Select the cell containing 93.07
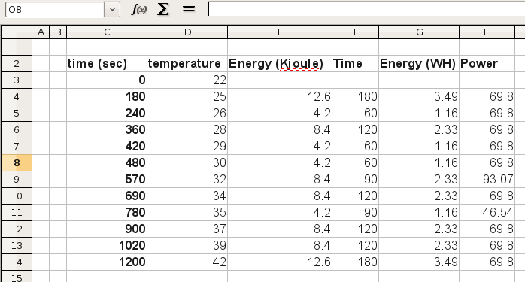The width and height of the screenshot is (525, 282). (x=487, y=180)
